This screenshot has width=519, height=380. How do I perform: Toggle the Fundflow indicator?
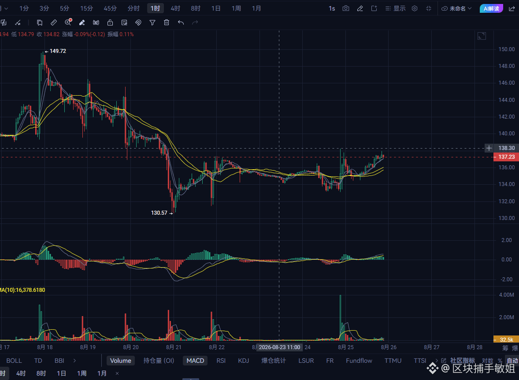pos(359,361)
